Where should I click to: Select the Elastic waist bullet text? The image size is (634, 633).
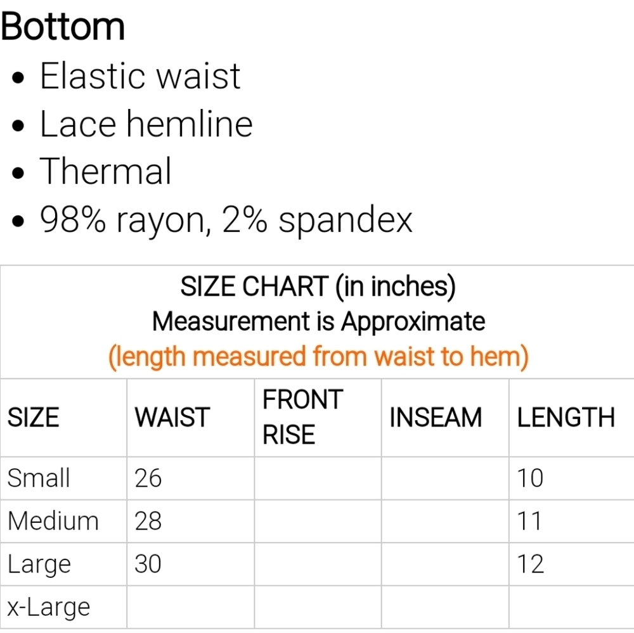point(140,77)
